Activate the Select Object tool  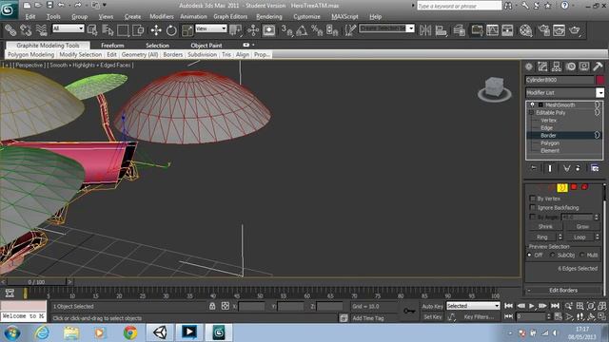[x=92, y=29]
